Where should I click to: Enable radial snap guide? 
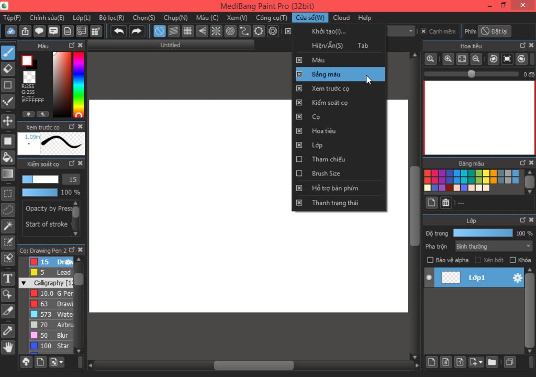tap(216, 31)
